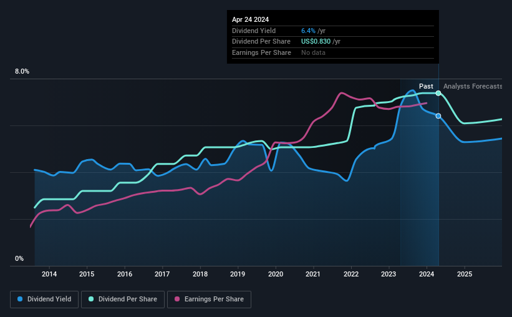This screenshot has width=512, height=317.
Task: Click the blue Dividend Yield data point marker
Action: coord(438,116)
